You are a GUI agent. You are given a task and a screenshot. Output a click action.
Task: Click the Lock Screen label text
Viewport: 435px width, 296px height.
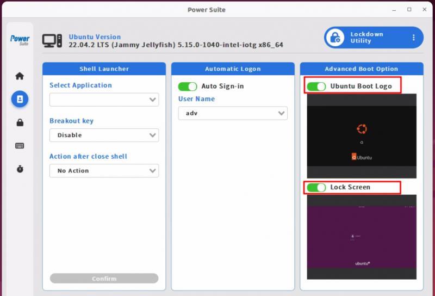[x=350, y=187]
